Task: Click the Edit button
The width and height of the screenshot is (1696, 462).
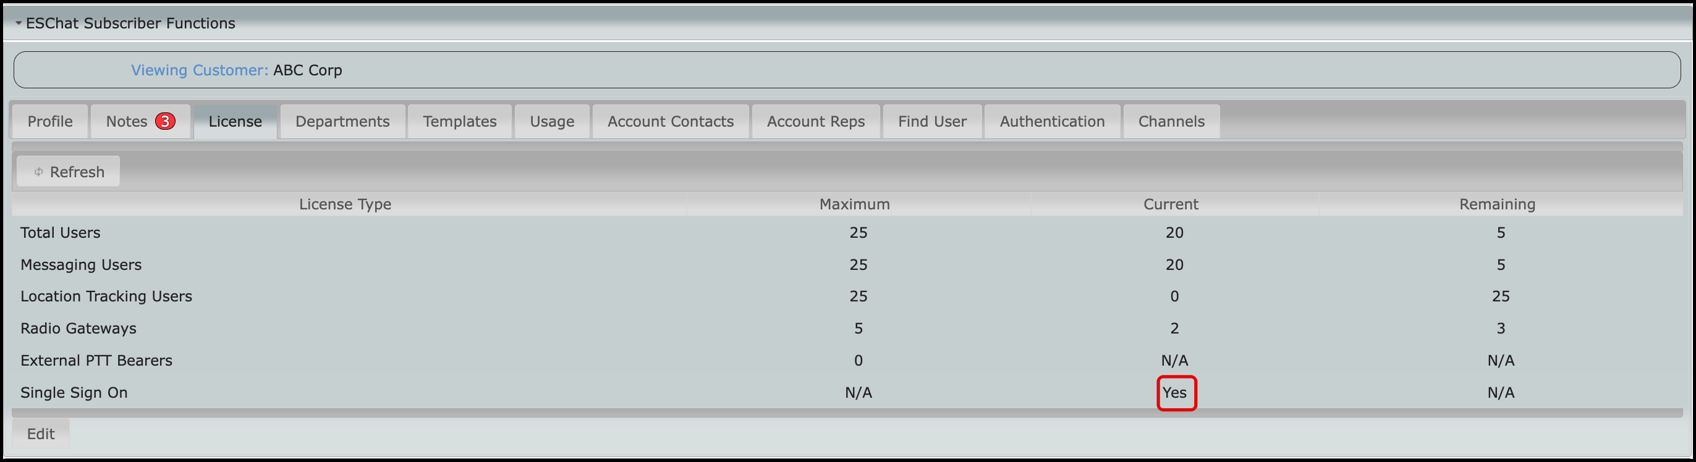Action: pyautogui.click(x=41, y=434)
